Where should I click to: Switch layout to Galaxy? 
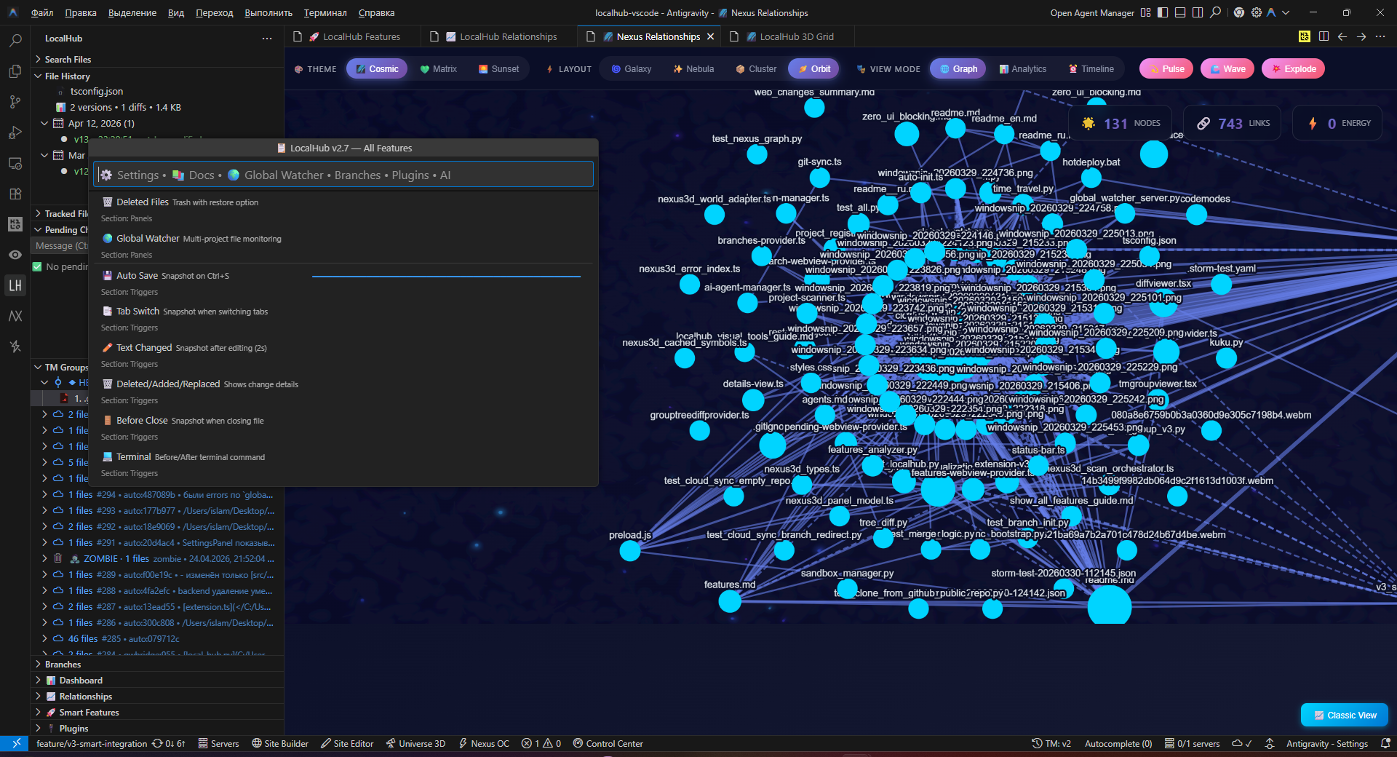click(632, 69)
